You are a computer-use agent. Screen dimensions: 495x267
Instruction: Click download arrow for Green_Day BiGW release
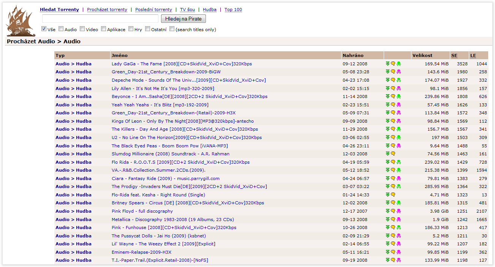click(387, 72)
